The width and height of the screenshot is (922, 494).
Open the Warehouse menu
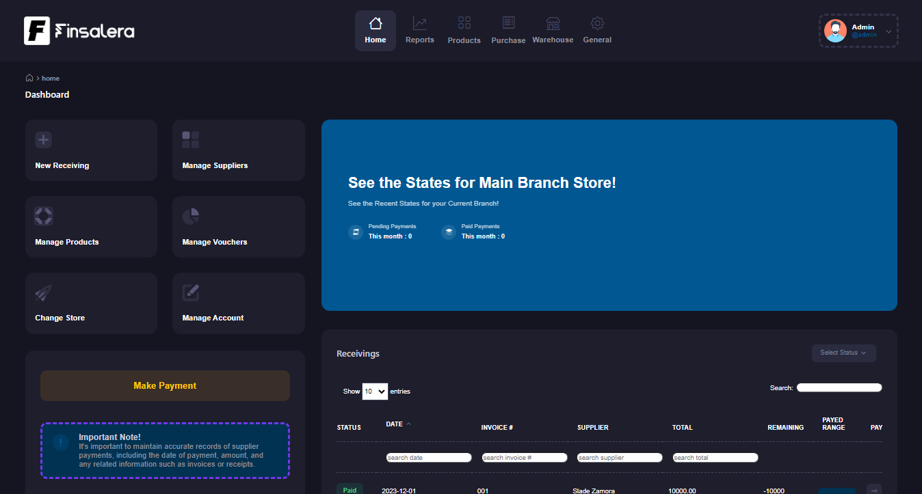[553, 31]
